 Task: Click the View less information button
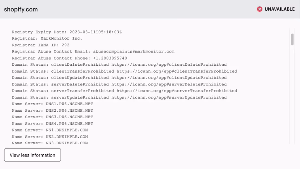[32, 155]
